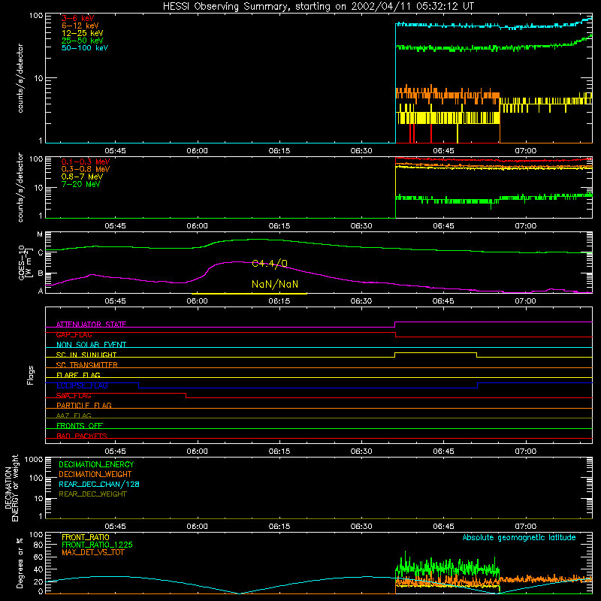
Task: Select the FRONTS_OFF flag label
Action: coord(80,426)
